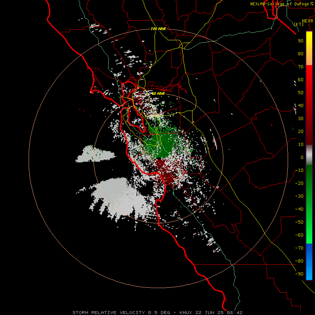This screenshot has height=315, width=315.
Task: Click the -10 scale label
Action: pos(299,170)
